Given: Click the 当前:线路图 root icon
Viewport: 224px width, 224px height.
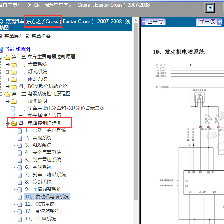Looking at the screenshot, I should (x=1, y=50).
